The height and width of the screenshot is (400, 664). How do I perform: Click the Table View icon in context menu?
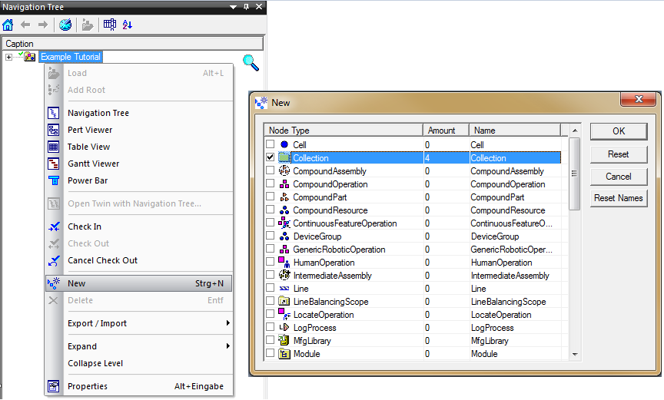coord(53,147)
